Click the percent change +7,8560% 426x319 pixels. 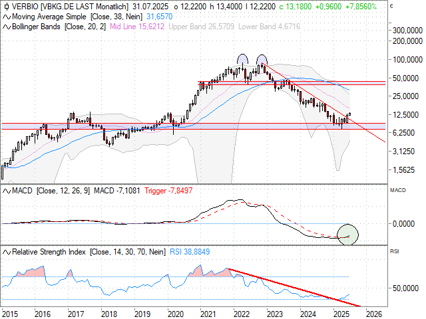coord(361,7)
